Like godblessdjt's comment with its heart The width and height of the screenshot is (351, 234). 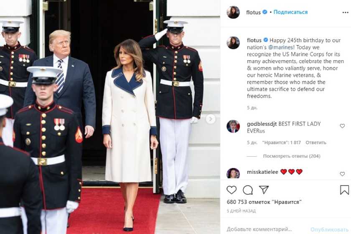pos(342,126)
